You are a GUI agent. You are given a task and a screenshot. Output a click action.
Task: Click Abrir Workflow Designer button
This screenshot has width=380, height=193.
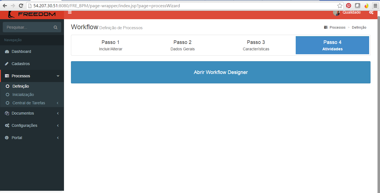pos(221,72)
